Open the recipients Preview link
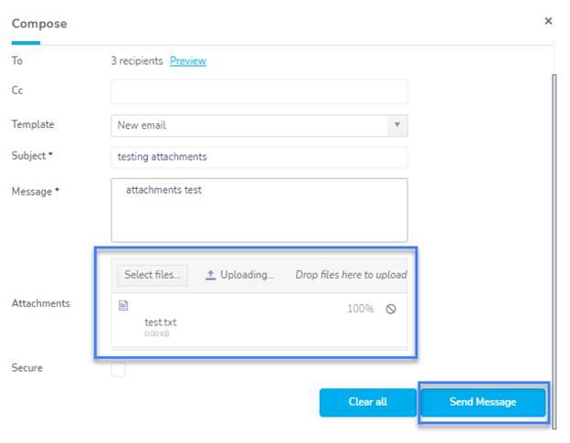Image resolution: width=570 pixels, height=443 pixels. [188, 60]
